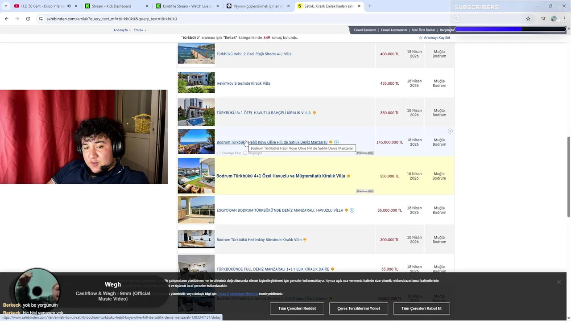Viewport: 571px width, 321px height.
Task: Open Bodrum Türkbükü 4+1 Özel Havuzlu listing
Action: point(281,176)
